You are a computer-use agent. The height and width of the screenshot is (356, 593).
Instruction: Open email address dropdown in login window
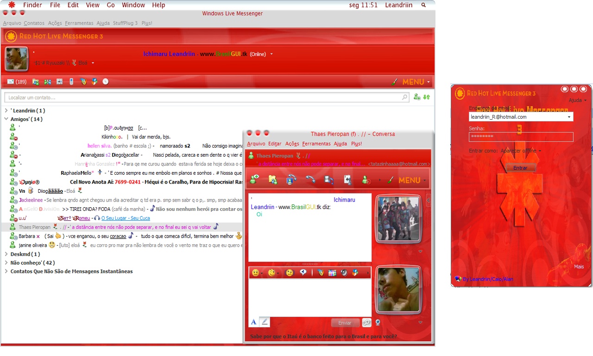click(569, 117)
